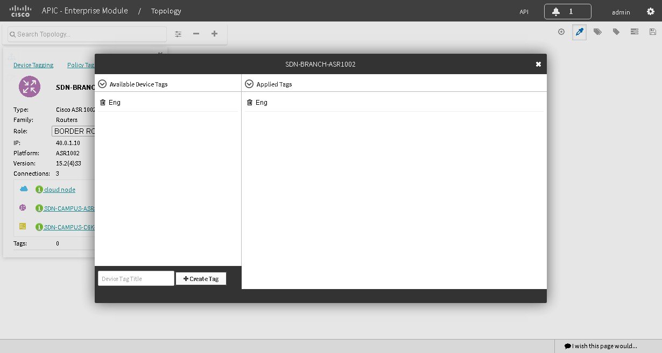Click the Cisco logo

pyautogui.click(x=20, y=11)
